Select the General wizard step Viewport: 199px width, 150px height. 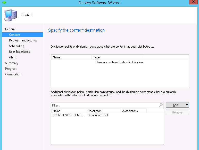10,29
